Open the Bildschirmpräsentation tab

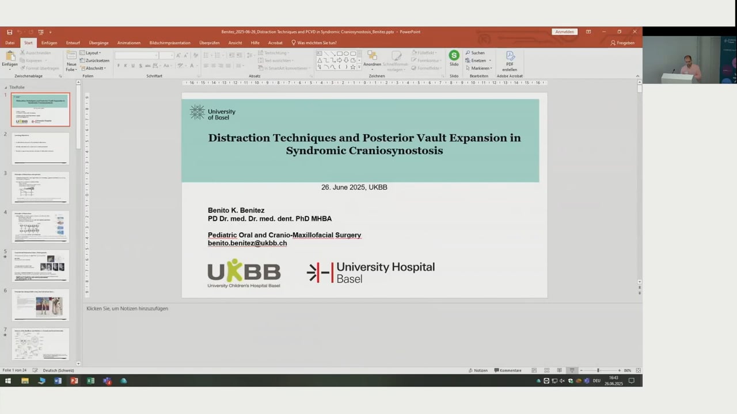[x=170, y=43]
